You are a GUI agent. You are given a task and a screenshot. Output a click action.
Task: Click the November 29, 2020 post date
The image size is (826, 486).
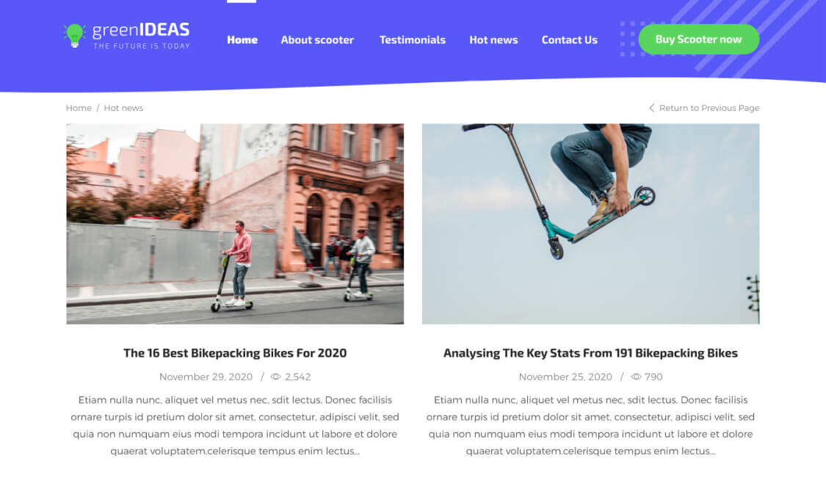point(206,377)
